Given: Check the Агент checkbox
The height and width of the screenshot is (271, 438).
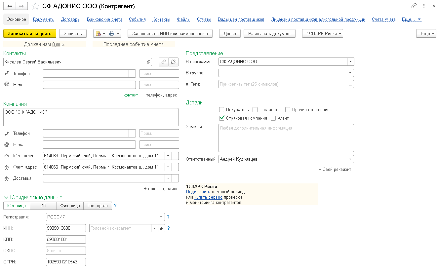Looking at the screenshot, I should (x=273, y=118).
